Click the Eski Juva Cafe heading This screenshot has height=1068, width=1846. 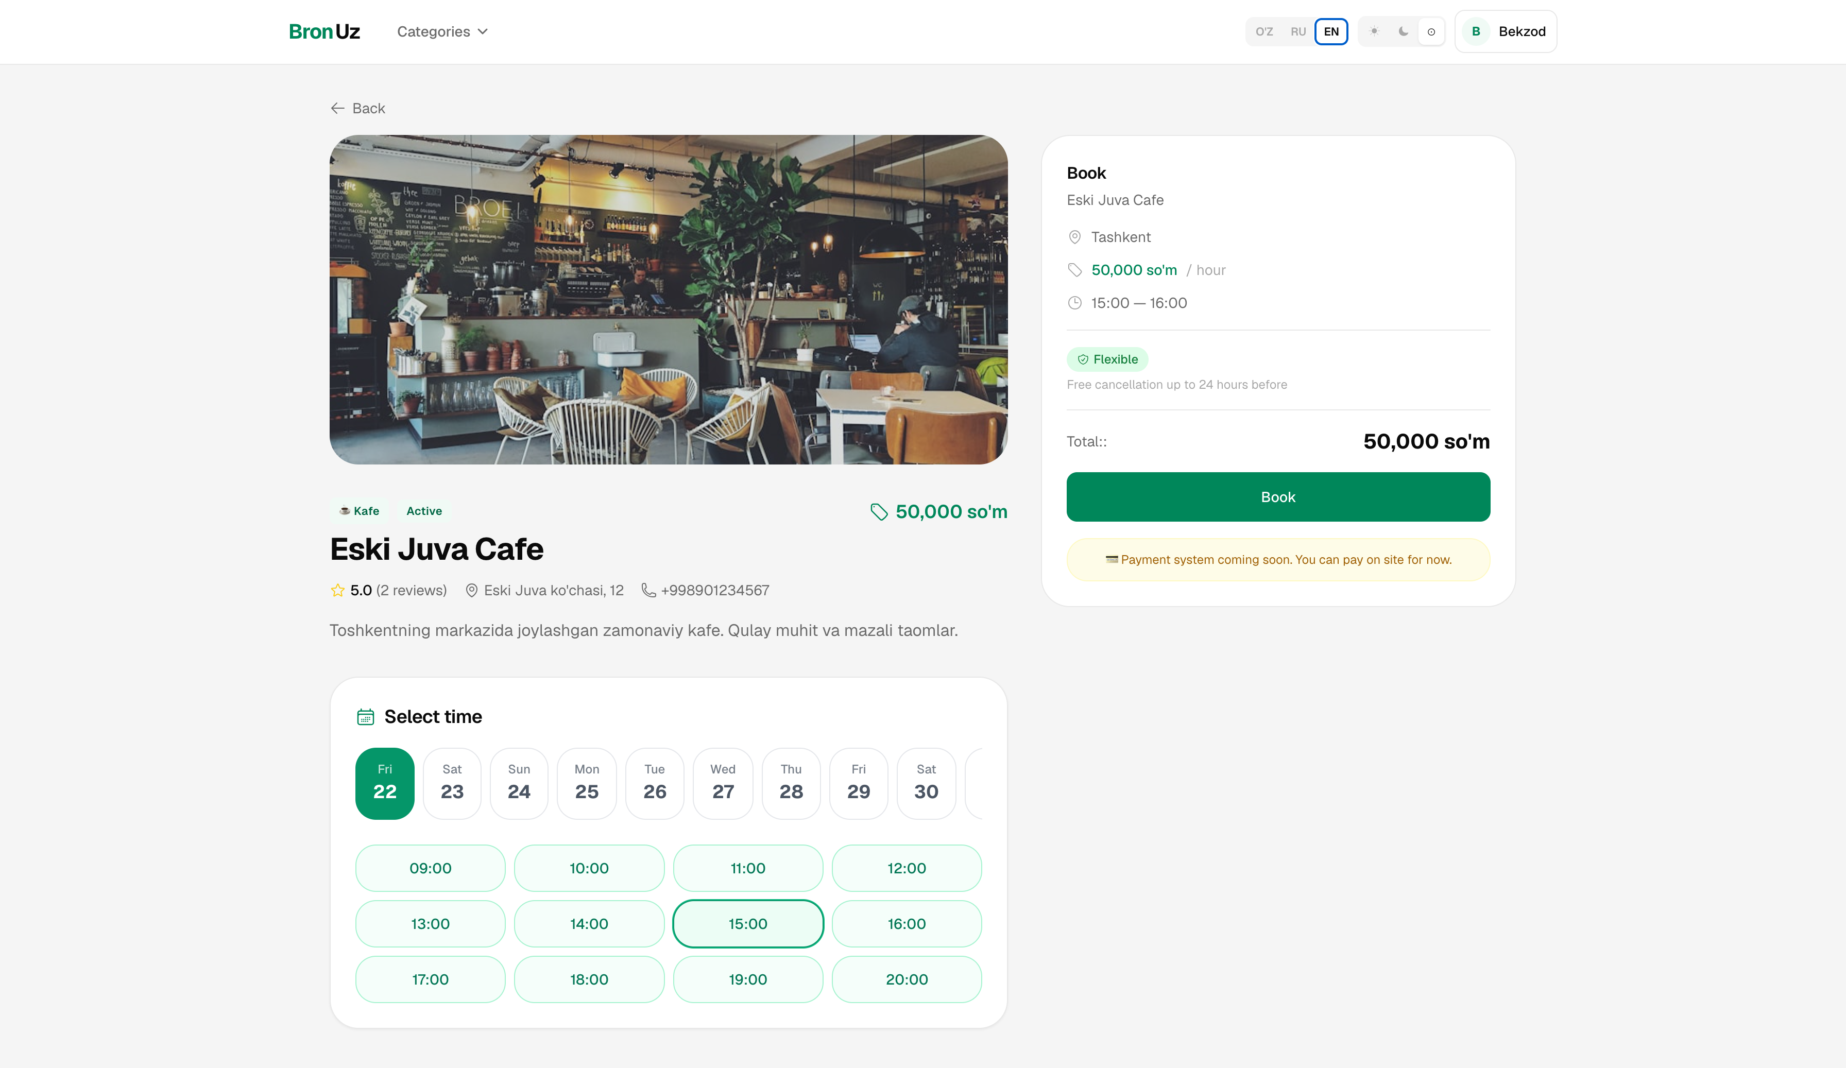[437, 549]
